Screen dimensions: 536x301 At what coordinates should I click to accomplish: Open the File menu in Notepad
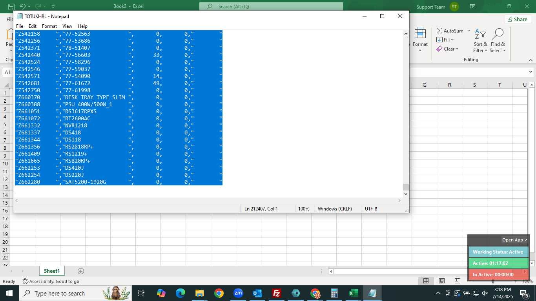click(20, 26)
